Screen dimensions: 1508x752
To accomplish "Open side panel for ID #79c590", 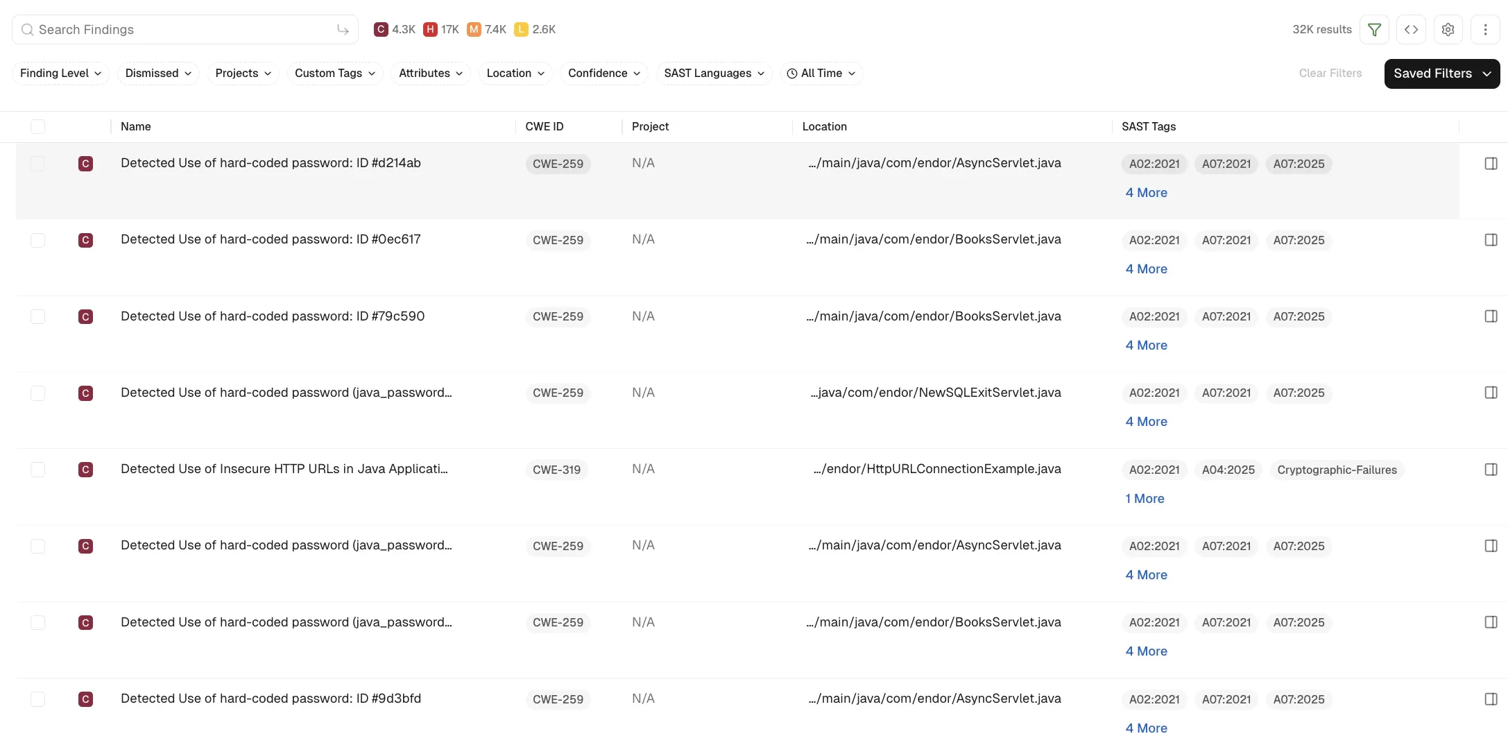I will [1491, 316].
